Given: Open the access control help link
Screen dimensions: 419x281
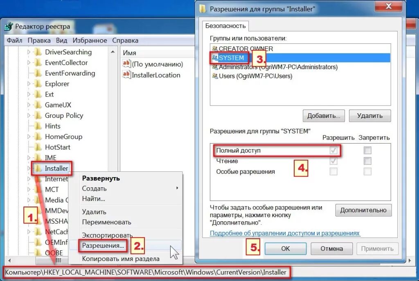Looking at the screenshot, I should pos(285,233).
